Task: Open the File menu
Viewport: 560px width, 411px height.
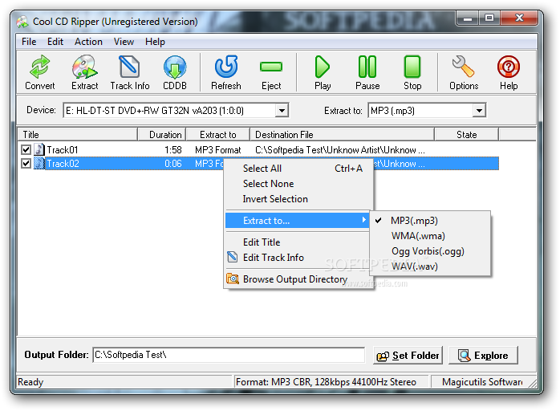Action: (29, 42)
